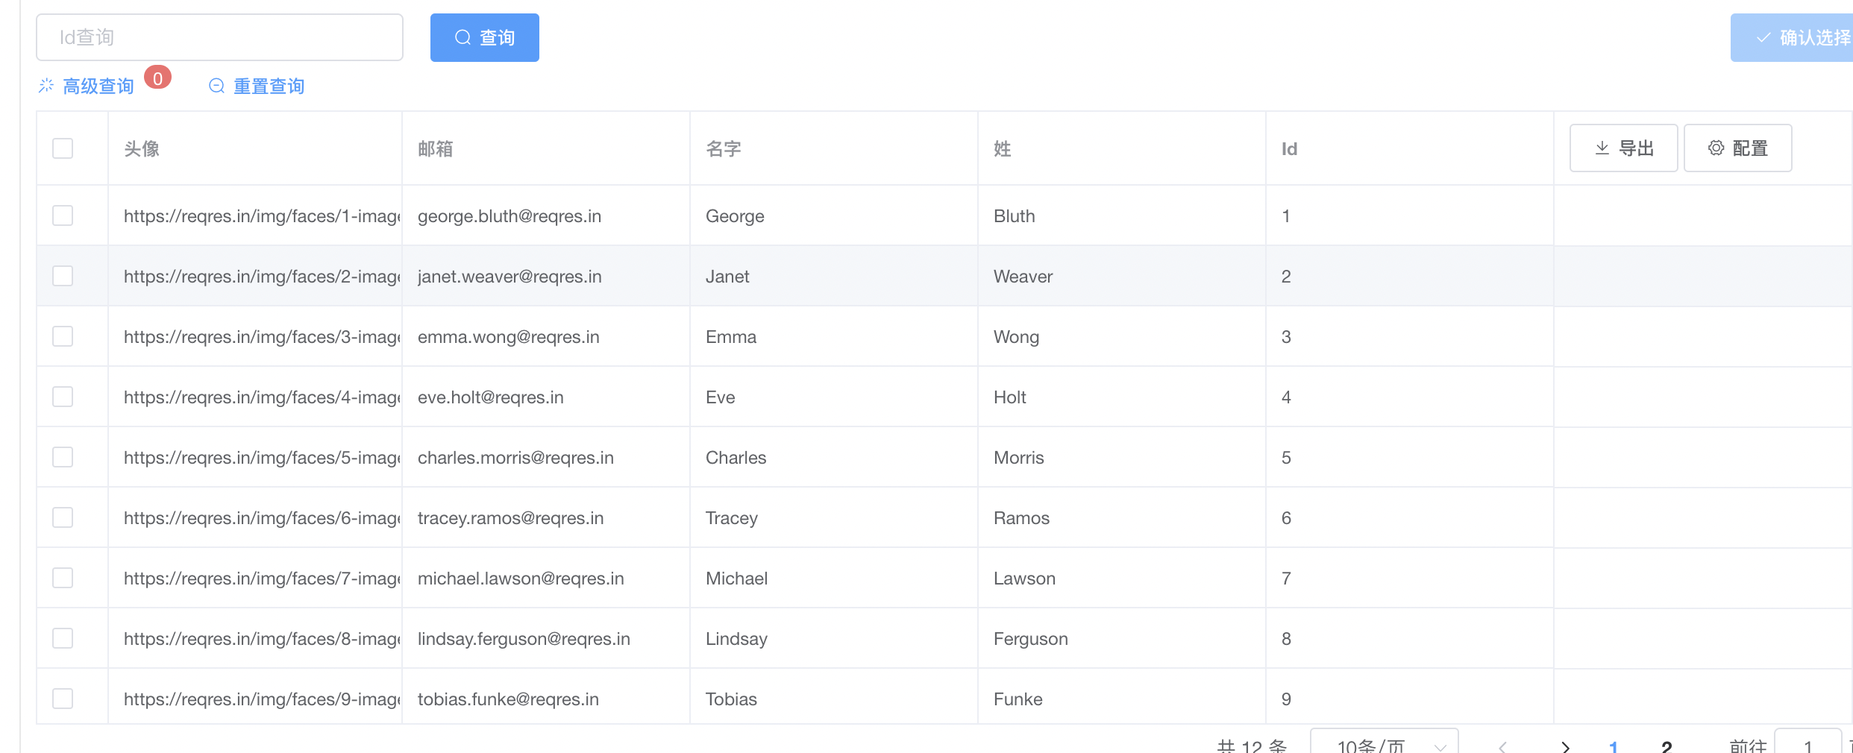Click the 前往 page jump input
Image resolution: width=1853 pixels, height=753 pixels.
coord(1807,746)
